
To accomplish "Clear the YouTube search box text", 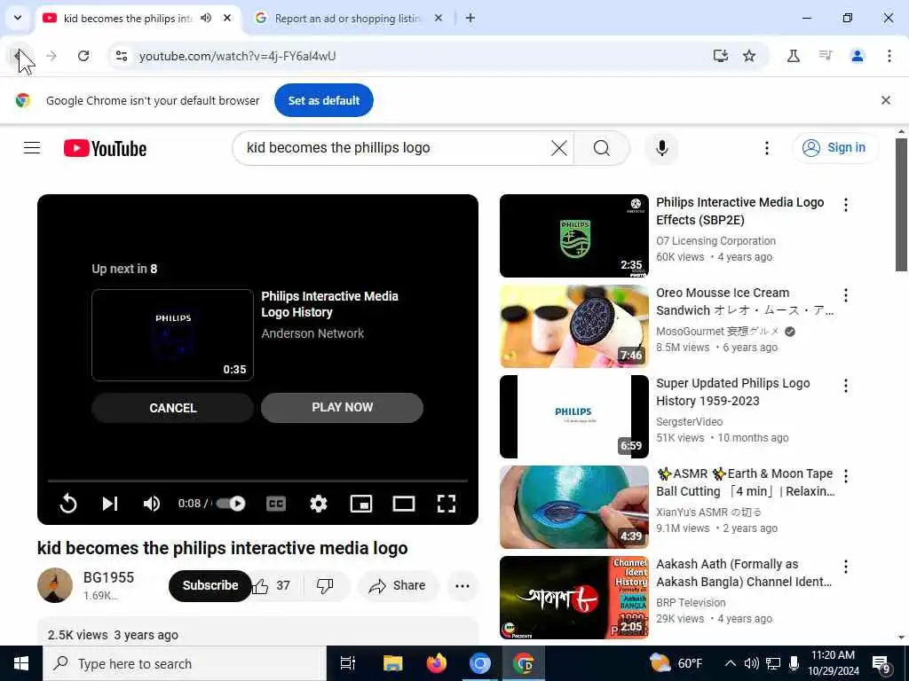I will (x=559, y=148).
